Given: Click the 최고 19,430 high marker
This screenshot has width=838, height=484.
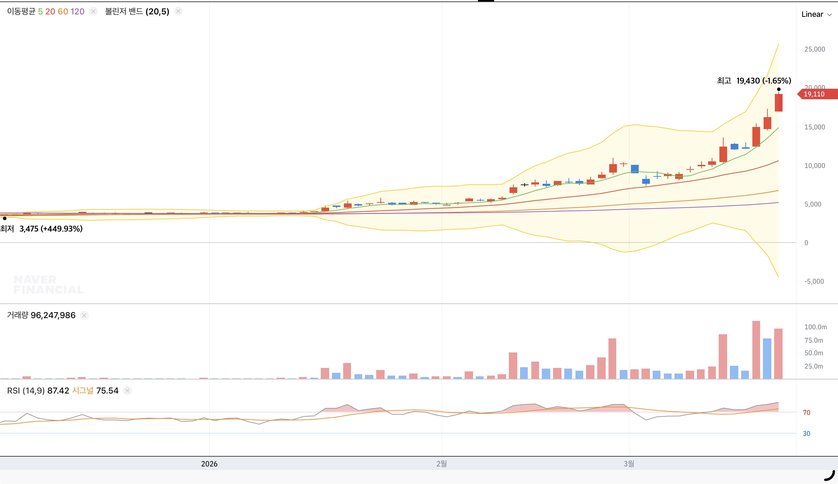Looking at the screenshot, I should (754, 81).
